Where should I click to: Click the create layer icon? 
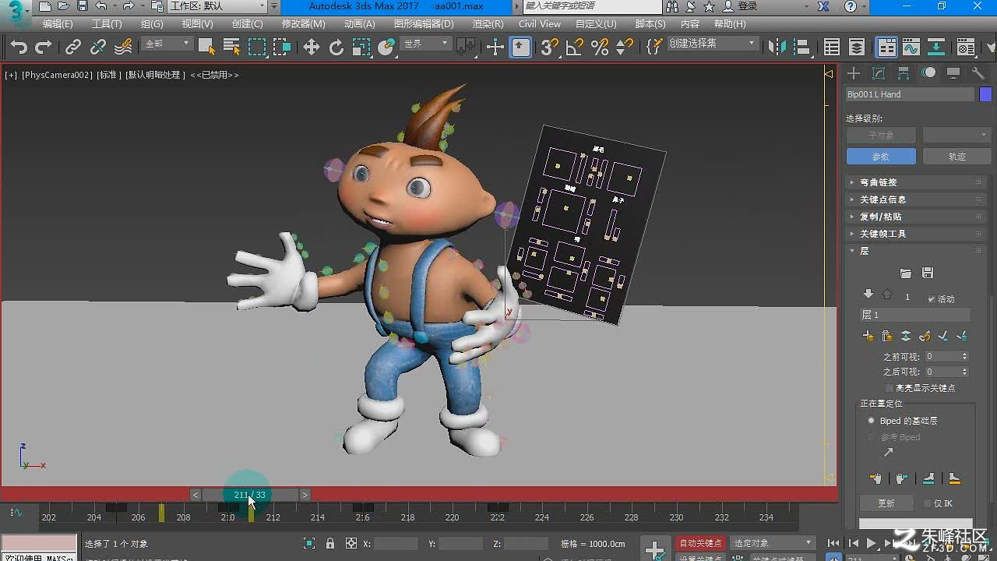(868, 337)
